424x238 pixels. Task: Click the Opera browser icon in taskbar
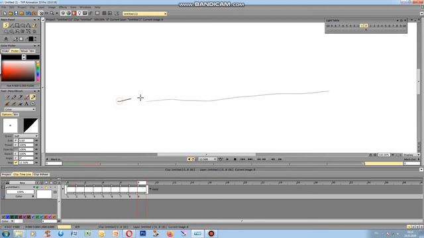pos(129,233)
